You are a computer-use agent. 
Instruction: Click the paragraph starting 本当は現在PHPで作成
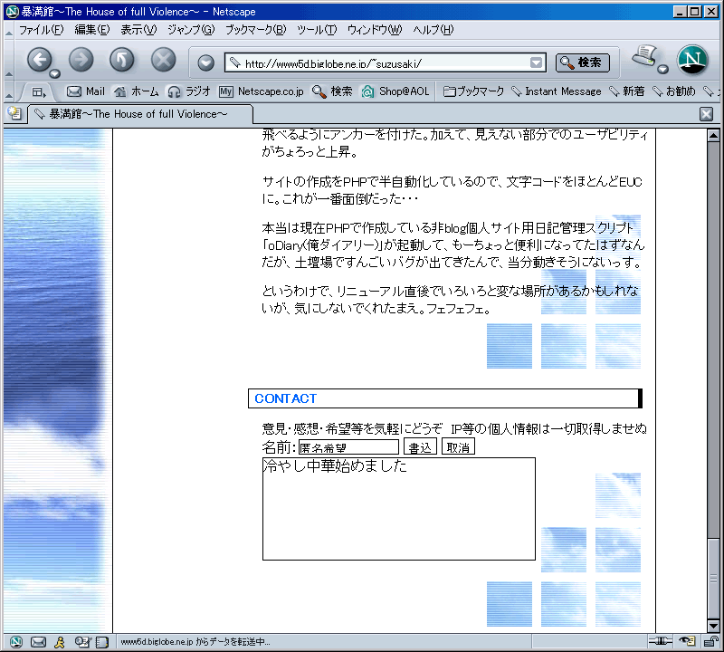453,244
